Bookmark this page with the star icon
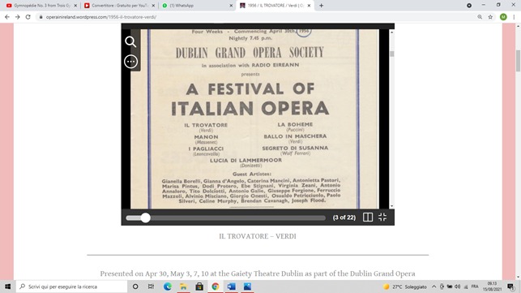 point(490,17)
